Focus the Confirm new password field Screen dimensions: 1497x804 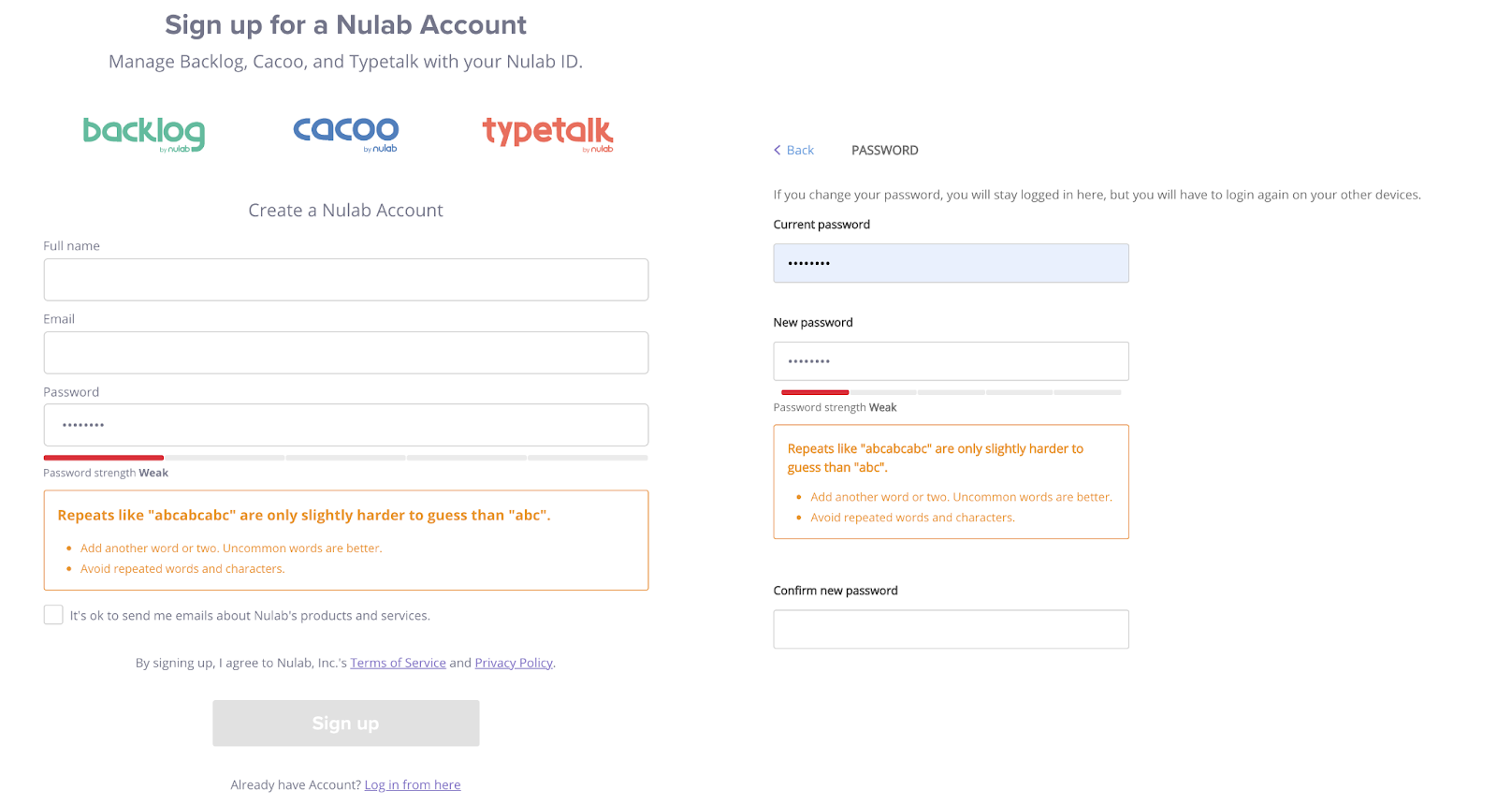coord(951,629)
